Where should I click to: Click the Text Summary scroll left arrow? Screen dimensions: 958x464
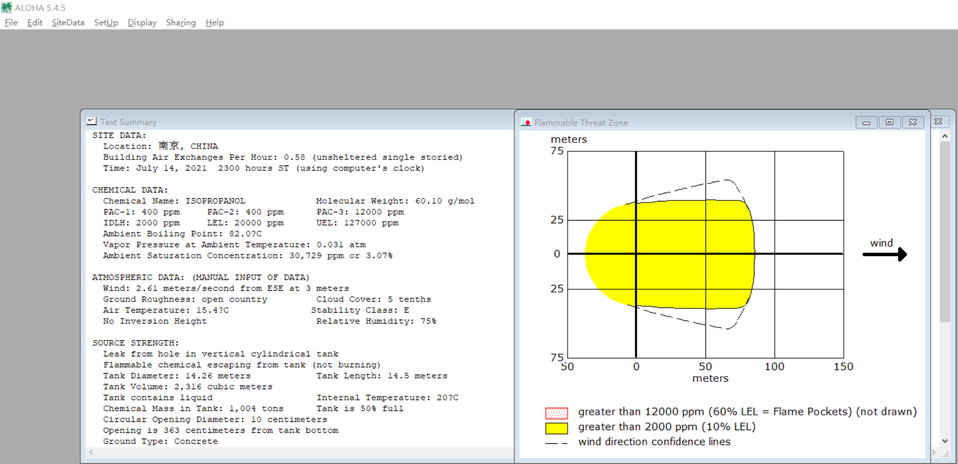(91, 452)
